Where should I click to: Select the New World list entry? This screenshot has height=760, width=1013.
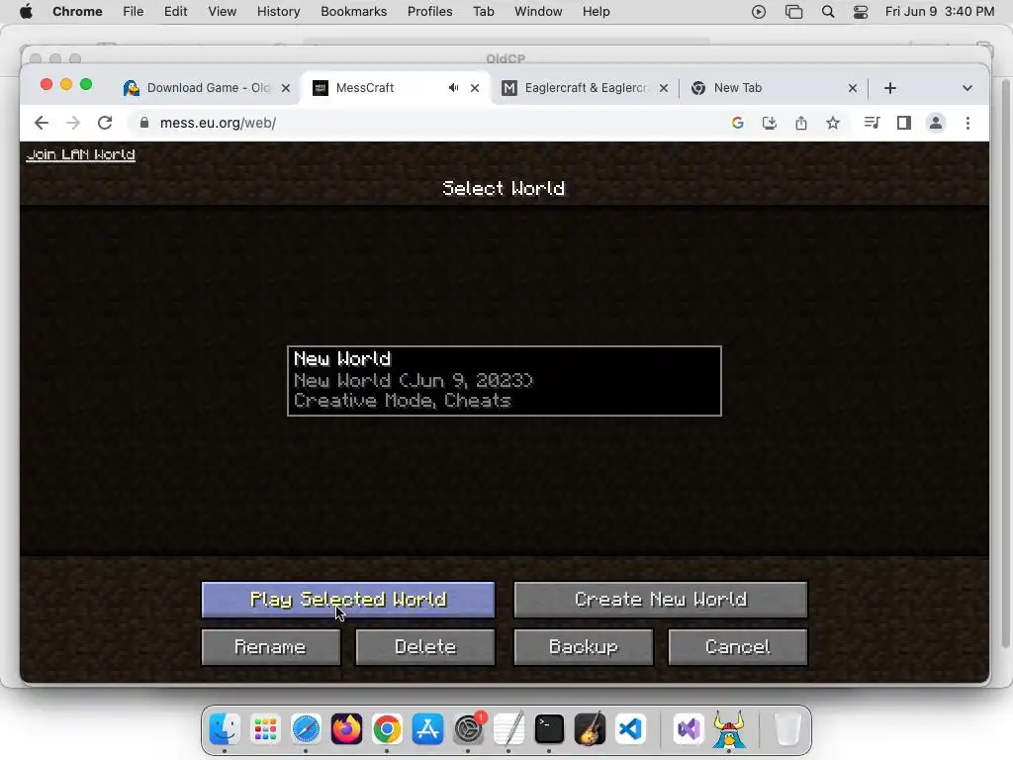[504, 381]
